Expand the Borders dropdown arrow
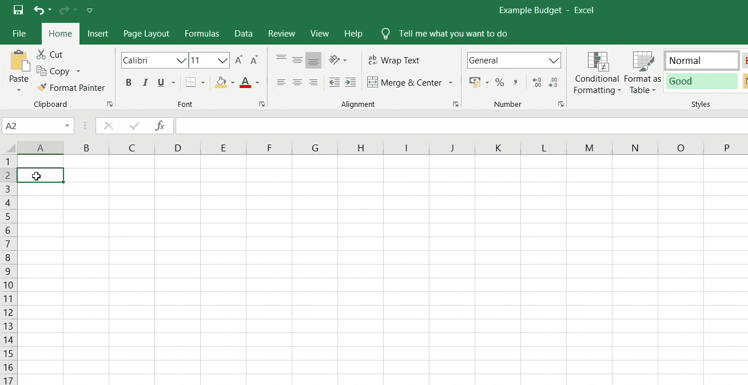Image resolution: width=748 pixels, height=385 pixels. click(203, 83)
